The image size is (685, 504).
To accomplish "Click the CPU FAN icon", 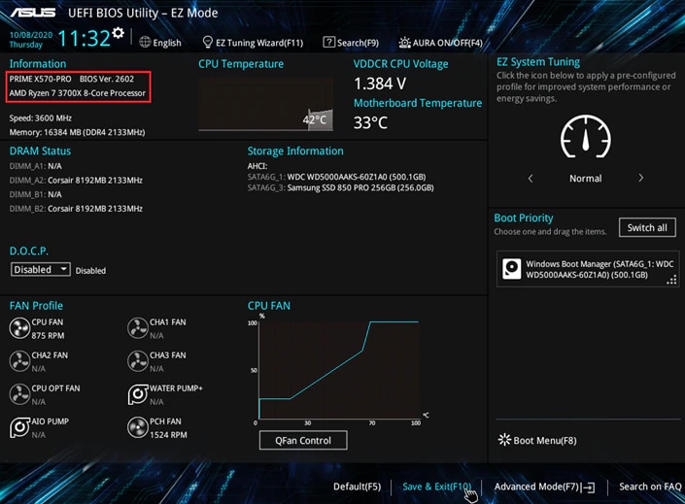I will 19,328.
